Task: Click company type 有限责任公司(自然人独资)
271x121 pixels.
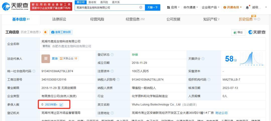Action: (59, 96)
